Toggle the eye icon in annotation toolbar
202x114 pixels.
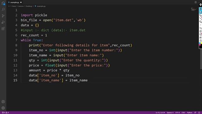tap(201, 9)
